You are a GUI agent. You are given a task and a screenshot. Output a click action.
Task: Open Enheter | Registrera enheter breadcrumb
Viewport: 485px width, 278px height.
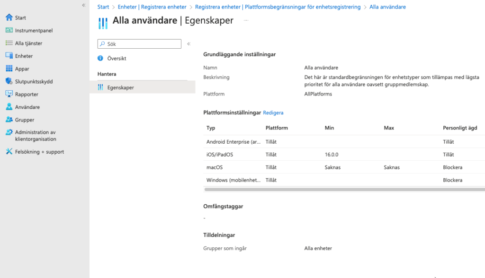click(152, 7)
